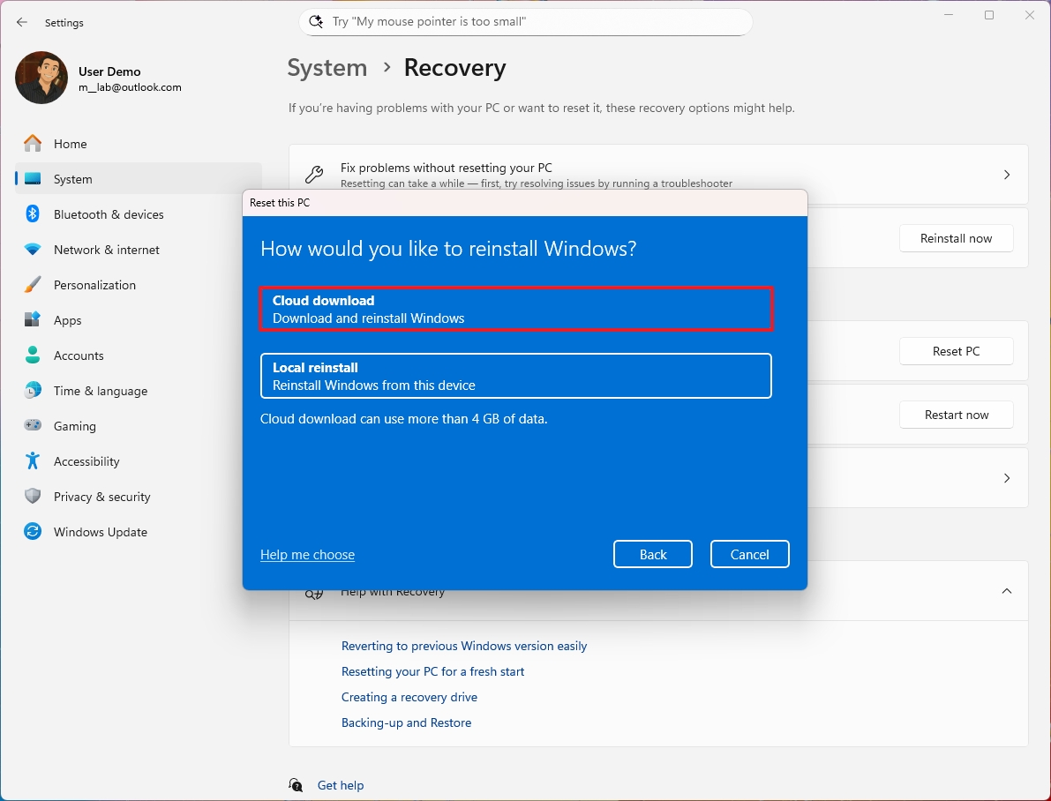Click the System breadcrumb link
The width and height of the screenshot is (1051, 801).
pyautogui.click(x=327, y=68)
